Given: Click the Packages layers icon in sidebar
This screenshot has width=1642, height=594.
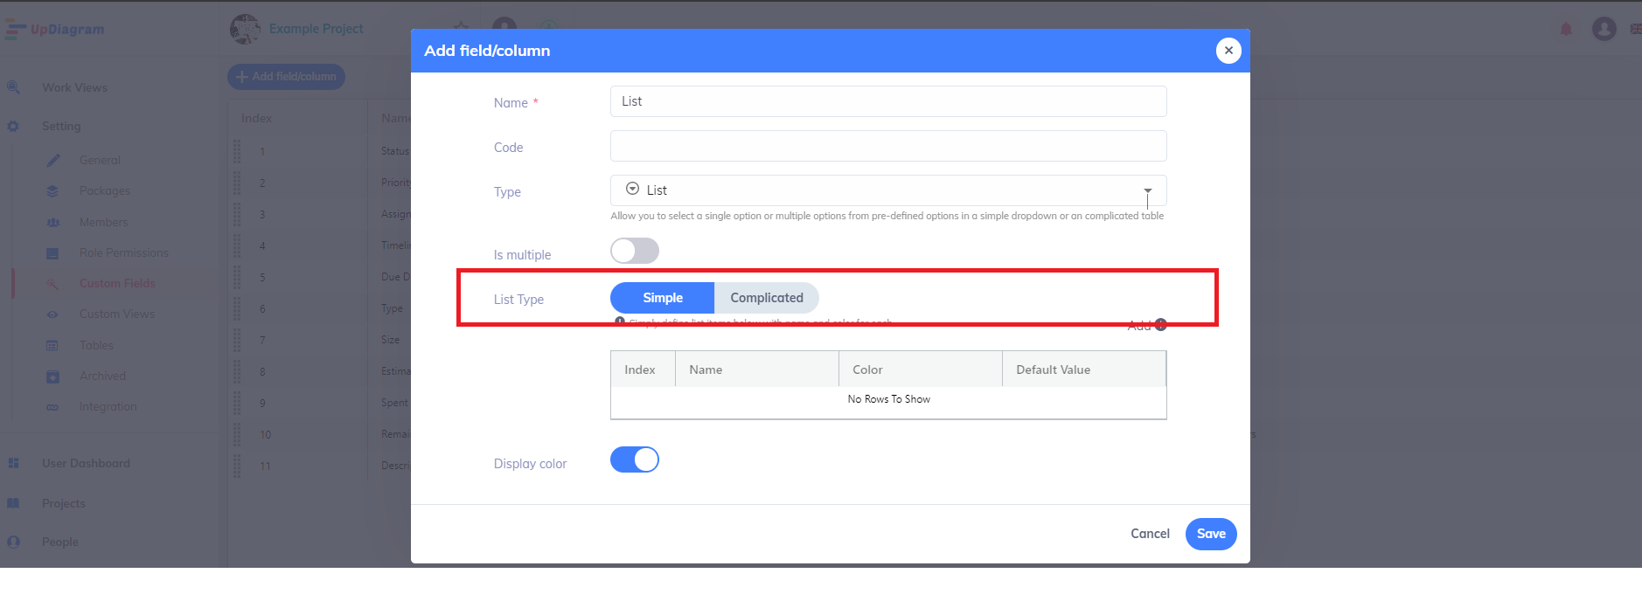Looking at the screenshot, I should [52, 191].
